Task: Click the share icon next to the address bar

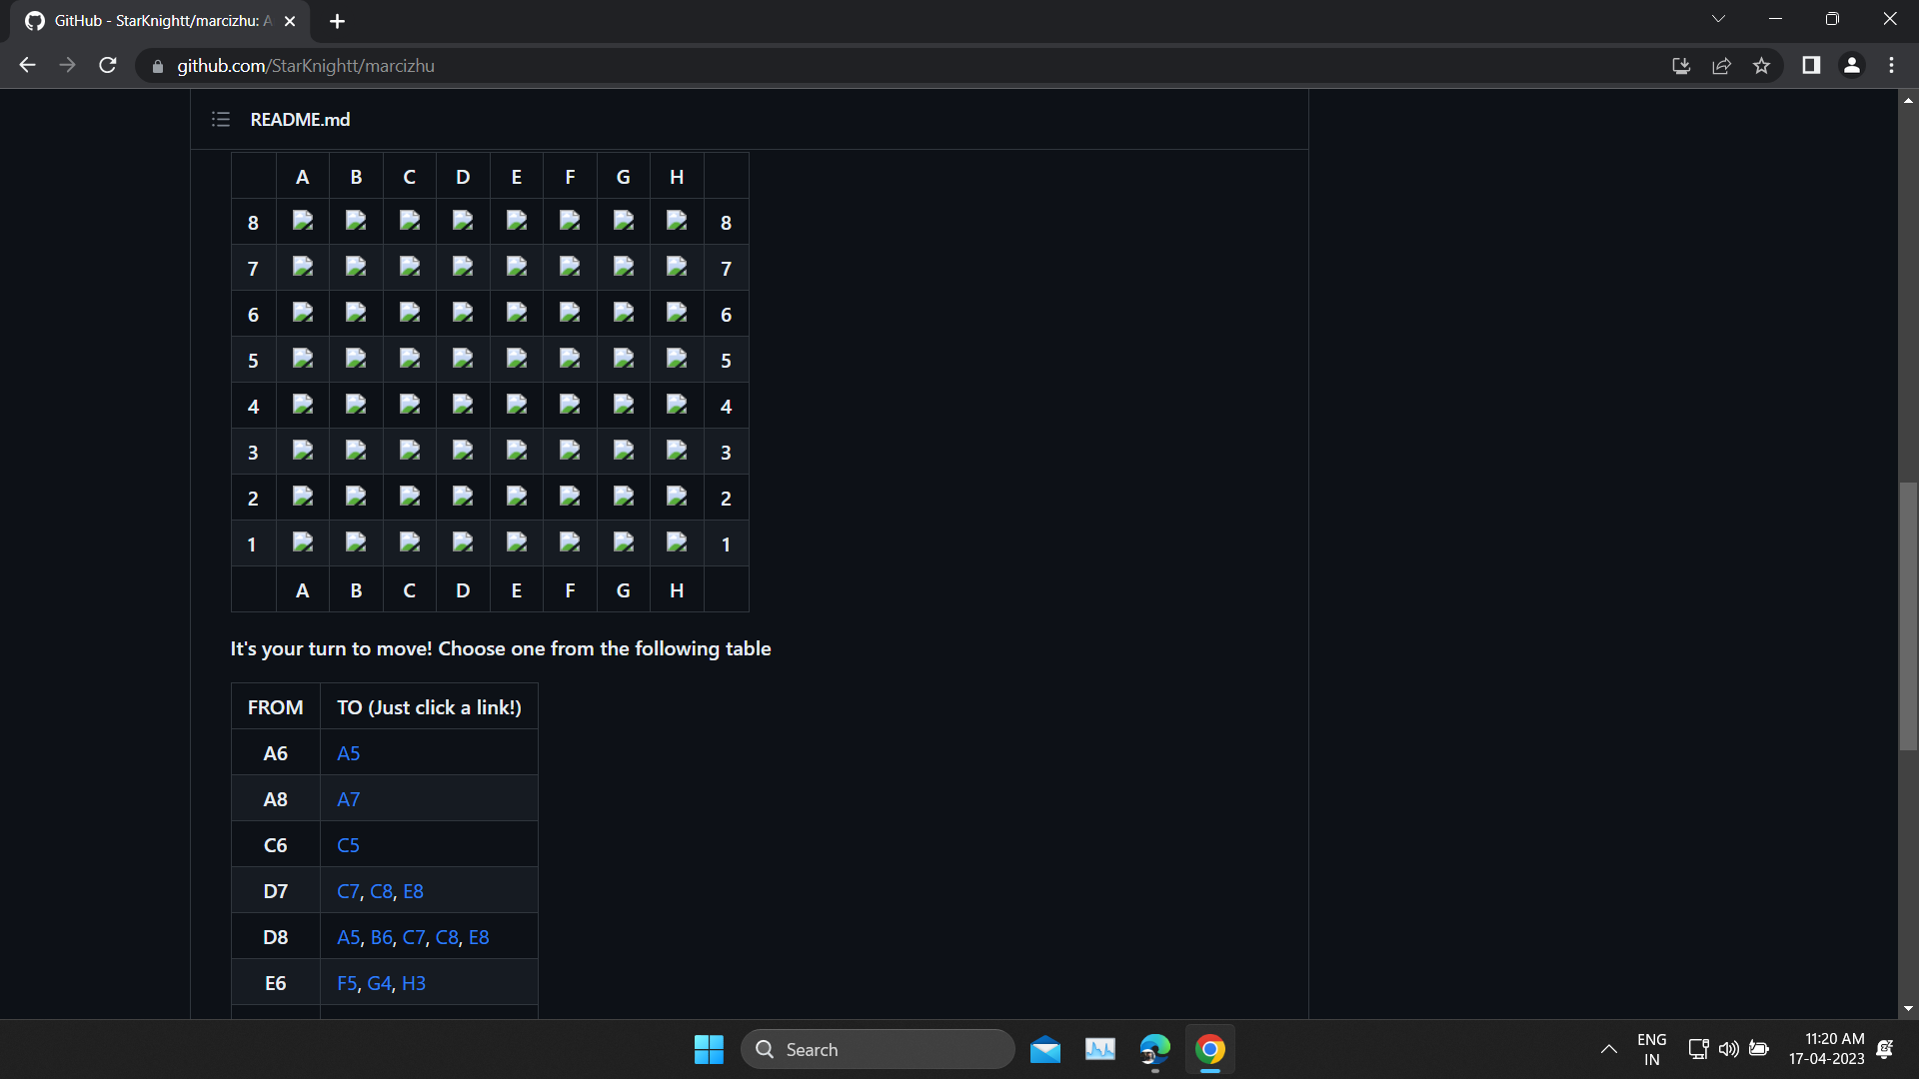Action: [x=1721, y=65]
